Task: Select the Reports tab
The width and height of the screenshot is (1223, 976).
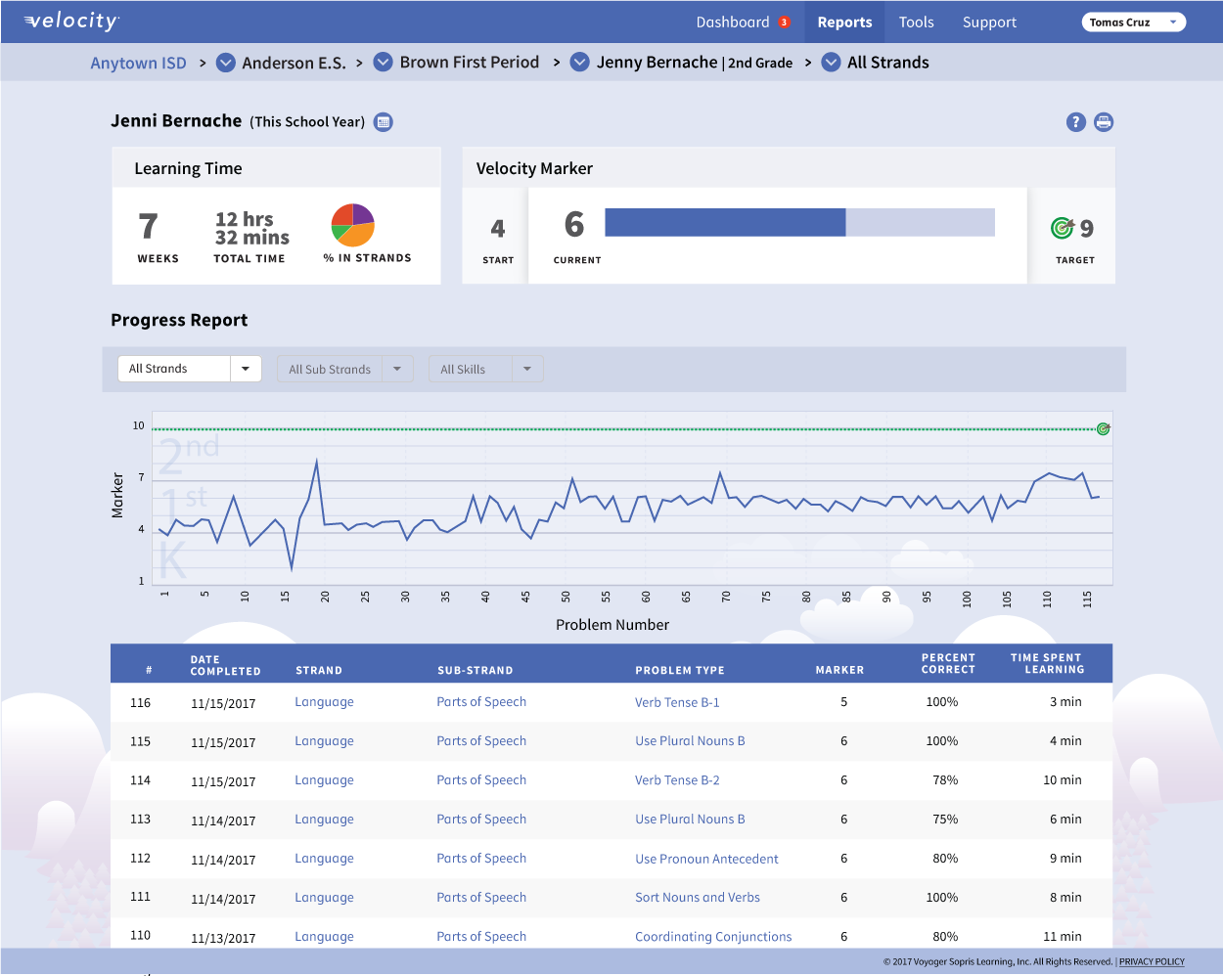Action: [844, 22]
